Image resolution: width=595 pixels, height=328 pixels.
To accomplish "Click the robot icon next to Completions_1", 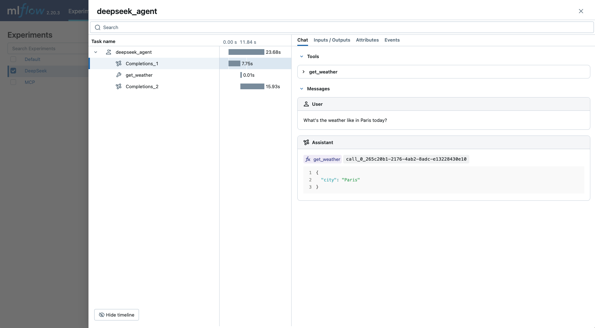I will click(119, 63).
